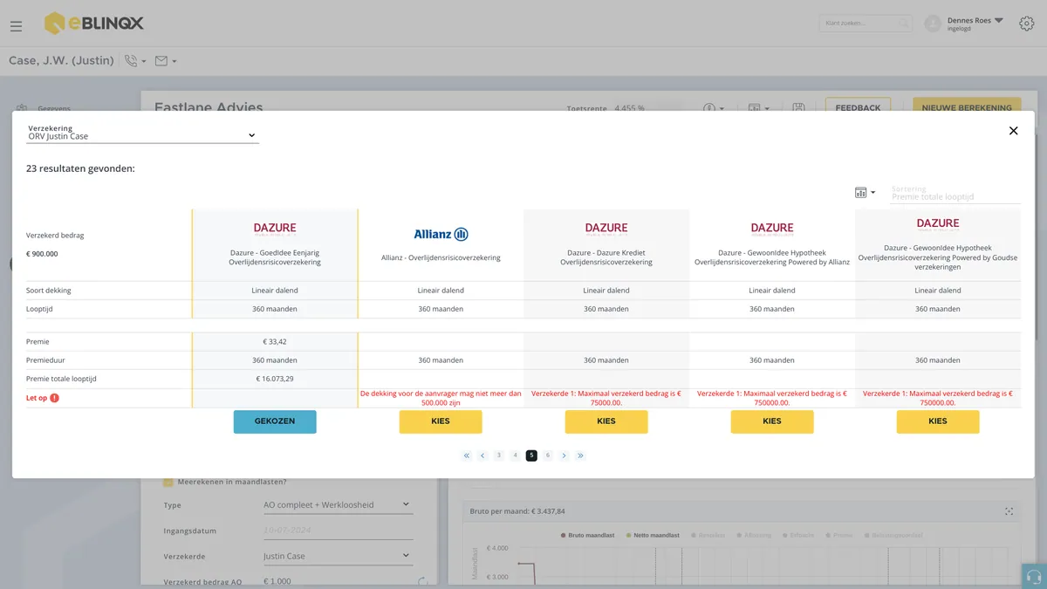This screenshot has width=1047, height=589.
Task: Open the column view icon menu above results
Action: pos(865,192)
